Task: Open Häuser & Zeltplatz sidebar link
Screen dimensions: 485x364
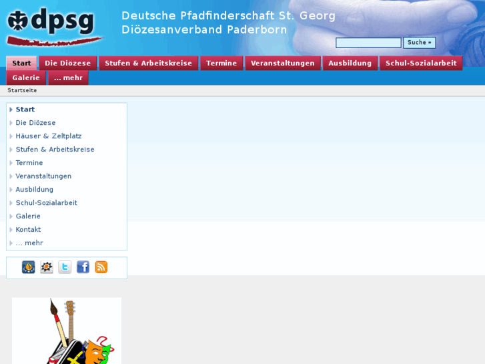Action: click(x=49, y=136)
